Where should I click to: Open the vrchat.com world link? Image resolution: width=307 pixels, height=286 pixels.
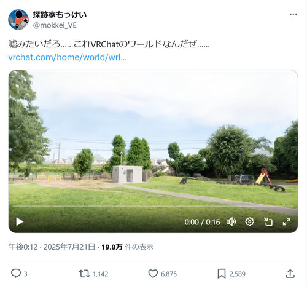(x=68, y=57)
